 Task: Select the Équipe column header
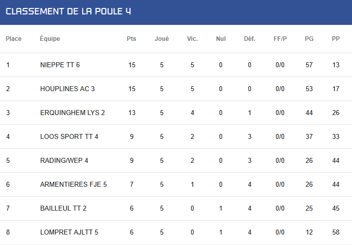click(x=50, y=38)
